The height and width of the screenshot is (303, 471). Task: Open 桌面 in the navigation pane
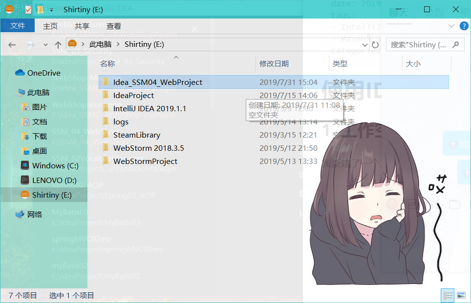(34, 151)
